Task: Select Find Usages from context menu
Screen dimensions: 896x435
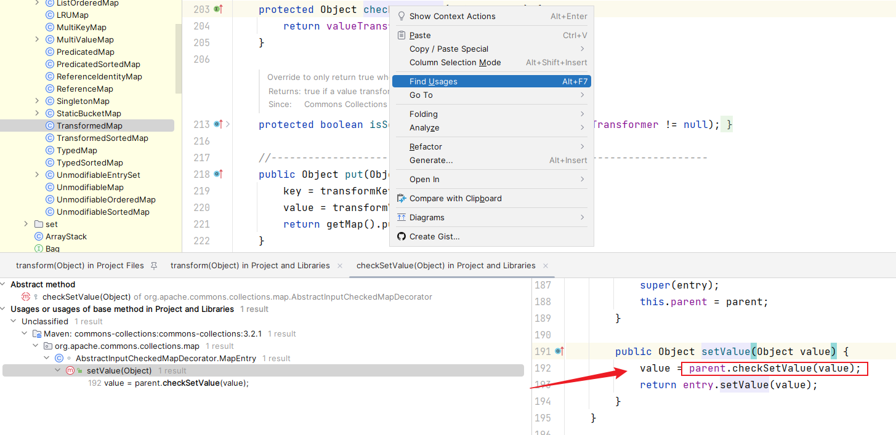Action: coord(433,81)
